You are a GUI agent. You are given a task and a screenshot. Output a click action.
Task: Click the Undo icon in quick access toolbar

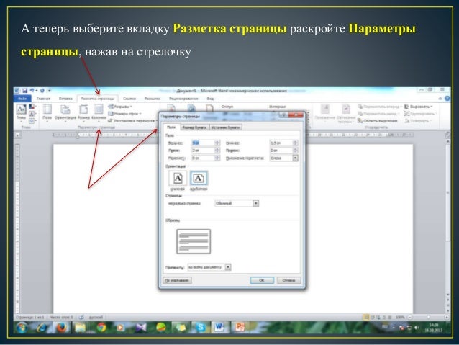[32, 91]
